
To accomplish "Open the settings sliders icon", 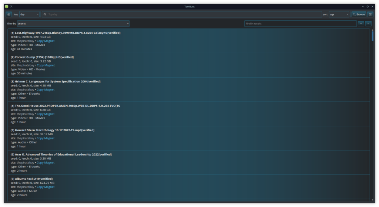I will pos(370,14).
